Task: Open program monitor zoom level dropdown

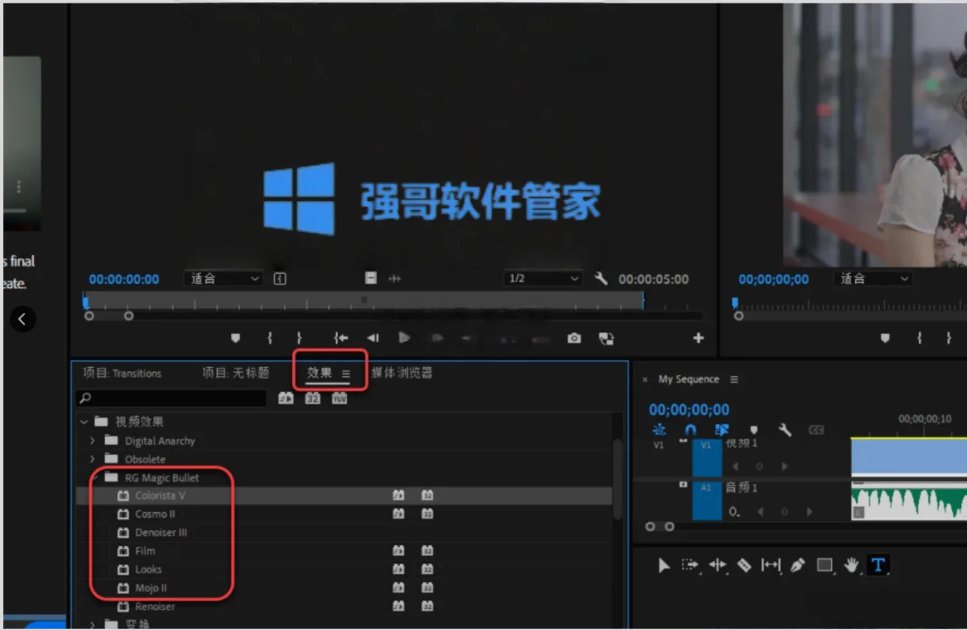Action: [873, 278]
